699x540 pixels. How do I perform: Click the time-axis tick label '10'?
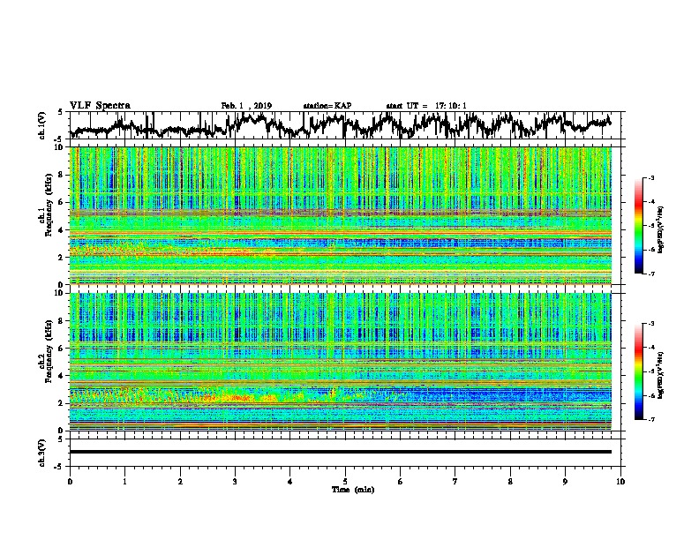[x=620, y=482]
